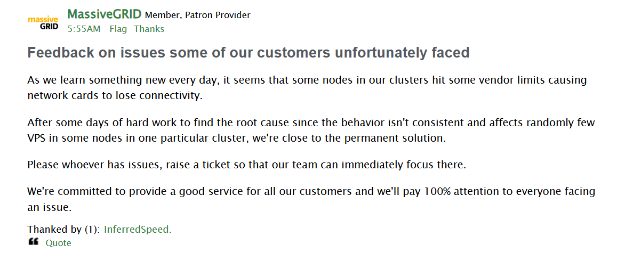Open the 5:55AM post timestamp permalink
633x253 pixels.
pos(84,29)
